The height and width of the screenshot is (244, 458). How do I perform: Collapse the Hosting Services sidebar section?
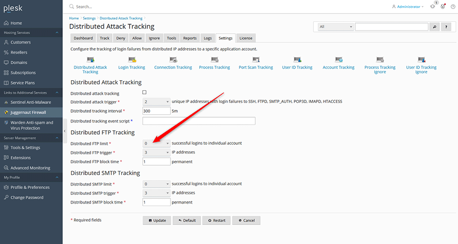tap(57, 33)
